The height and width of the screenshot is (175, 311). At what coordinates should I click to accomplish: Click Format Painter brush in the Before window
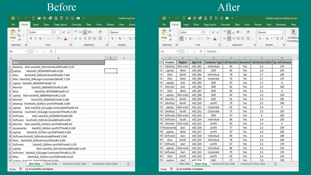[19, 40]
